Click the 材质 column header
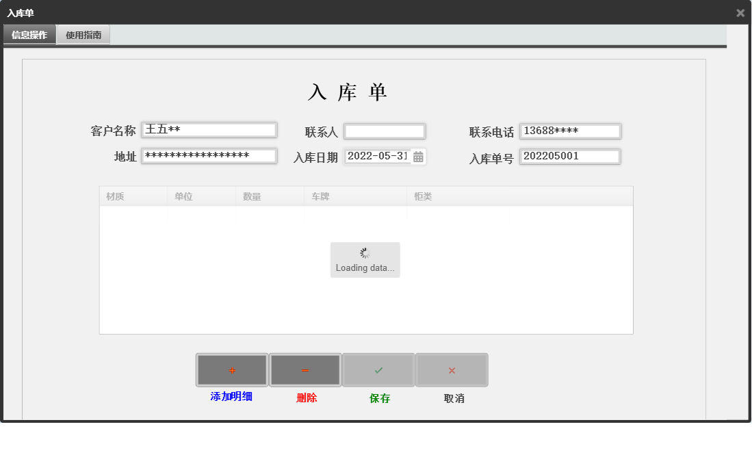This screenshot has height=470, width=752. (x=114, y=196)
